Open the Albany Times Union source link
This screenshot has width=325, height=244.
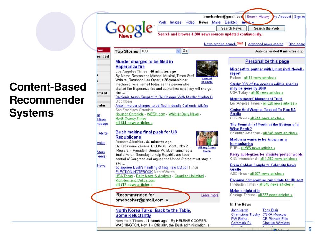(207, 149)
